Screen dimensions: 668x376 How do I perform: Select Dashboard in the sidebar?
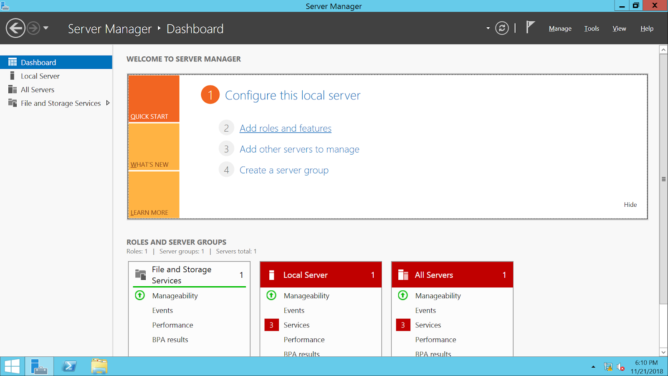(x=56, y=62)
